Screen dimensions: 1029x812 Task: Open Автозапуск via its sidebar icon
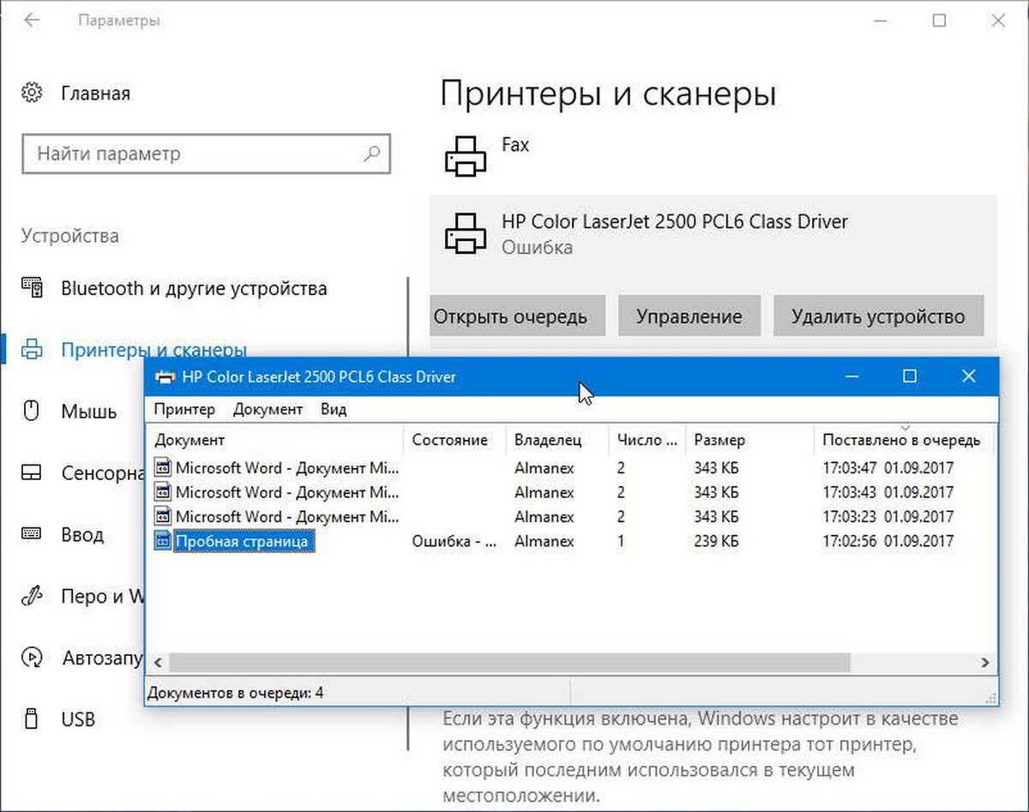[32, 658]
